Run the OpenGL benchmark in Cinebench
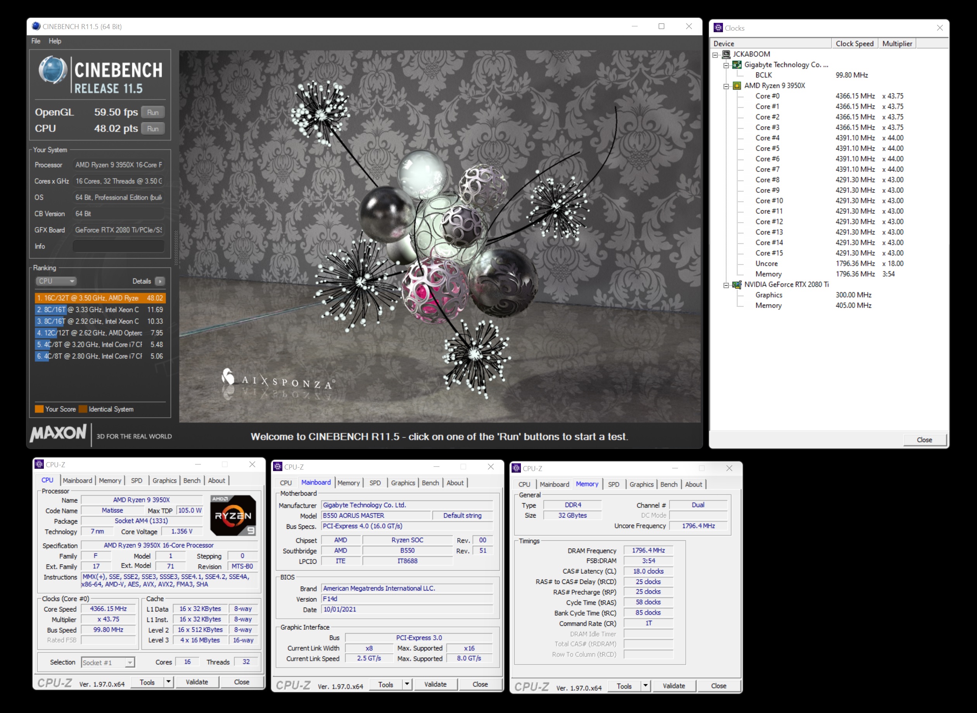Image resolution: width=977 pixels, height=713 pixels. coord(153,112)
